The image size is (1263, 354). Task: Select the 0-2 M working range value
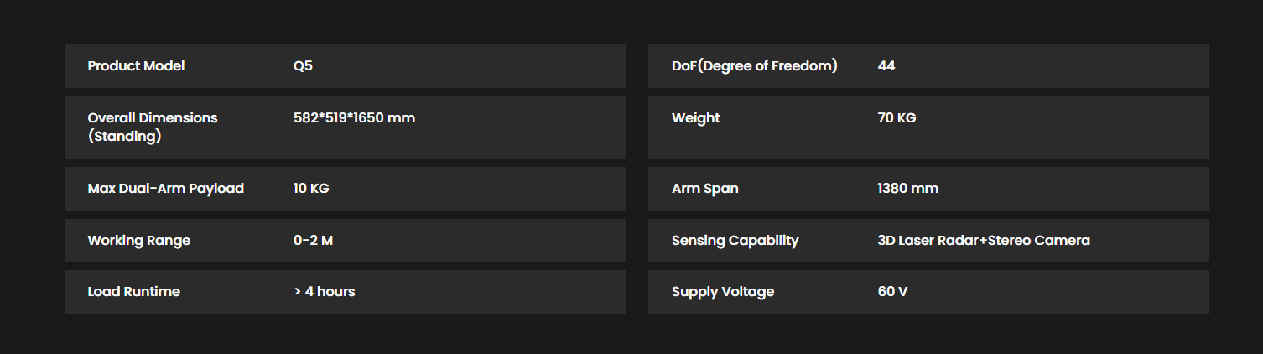coord(313,241)
